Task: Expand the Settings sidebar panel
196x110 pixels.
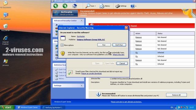Action: click(82, 86)
